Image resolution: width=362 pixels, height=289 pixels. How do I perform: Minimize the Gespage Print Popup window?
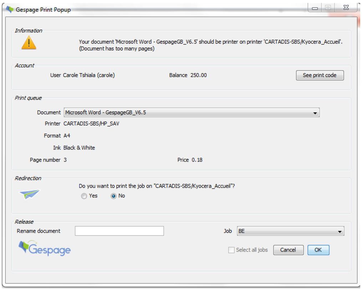tap(315, 8)
